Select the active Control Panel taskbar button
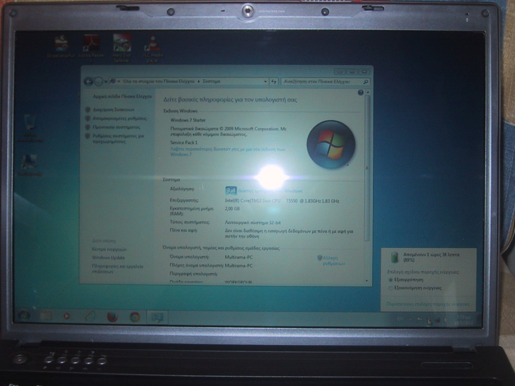Viewport: 515px width, 386px height. tap(157, 318)
